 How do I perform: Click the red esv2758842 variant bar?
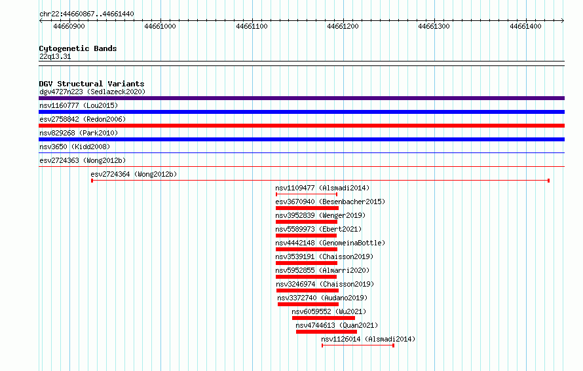(301, 126)
